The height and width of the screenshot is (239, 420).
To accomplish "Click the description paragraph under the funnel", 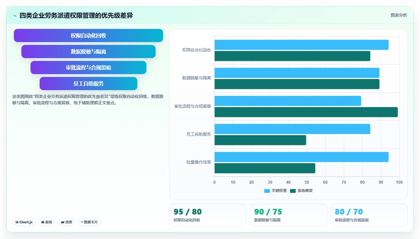I will 88,100.
